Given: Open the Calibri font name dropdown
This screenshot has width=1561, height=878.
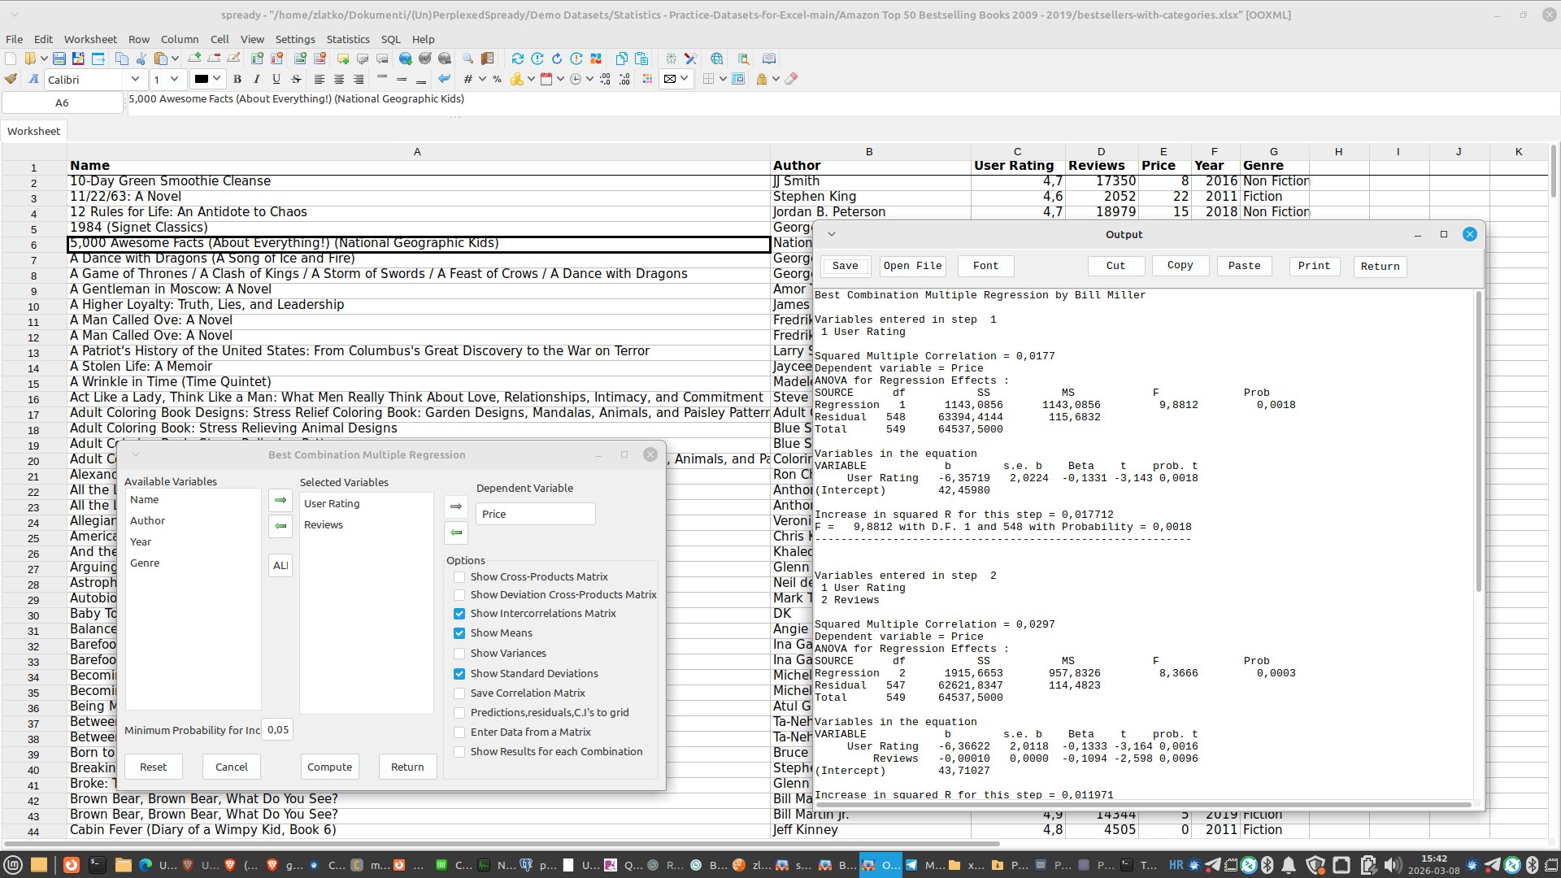Looking at the screenshot, I should (135, 79).
